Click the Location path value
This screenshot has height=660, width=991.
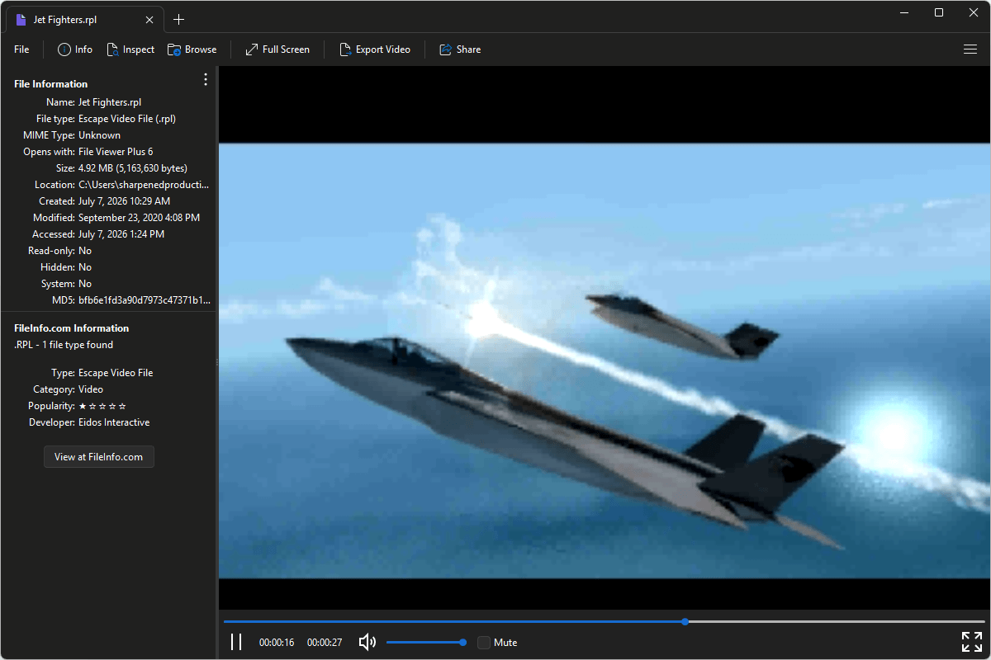coord(144,185)
